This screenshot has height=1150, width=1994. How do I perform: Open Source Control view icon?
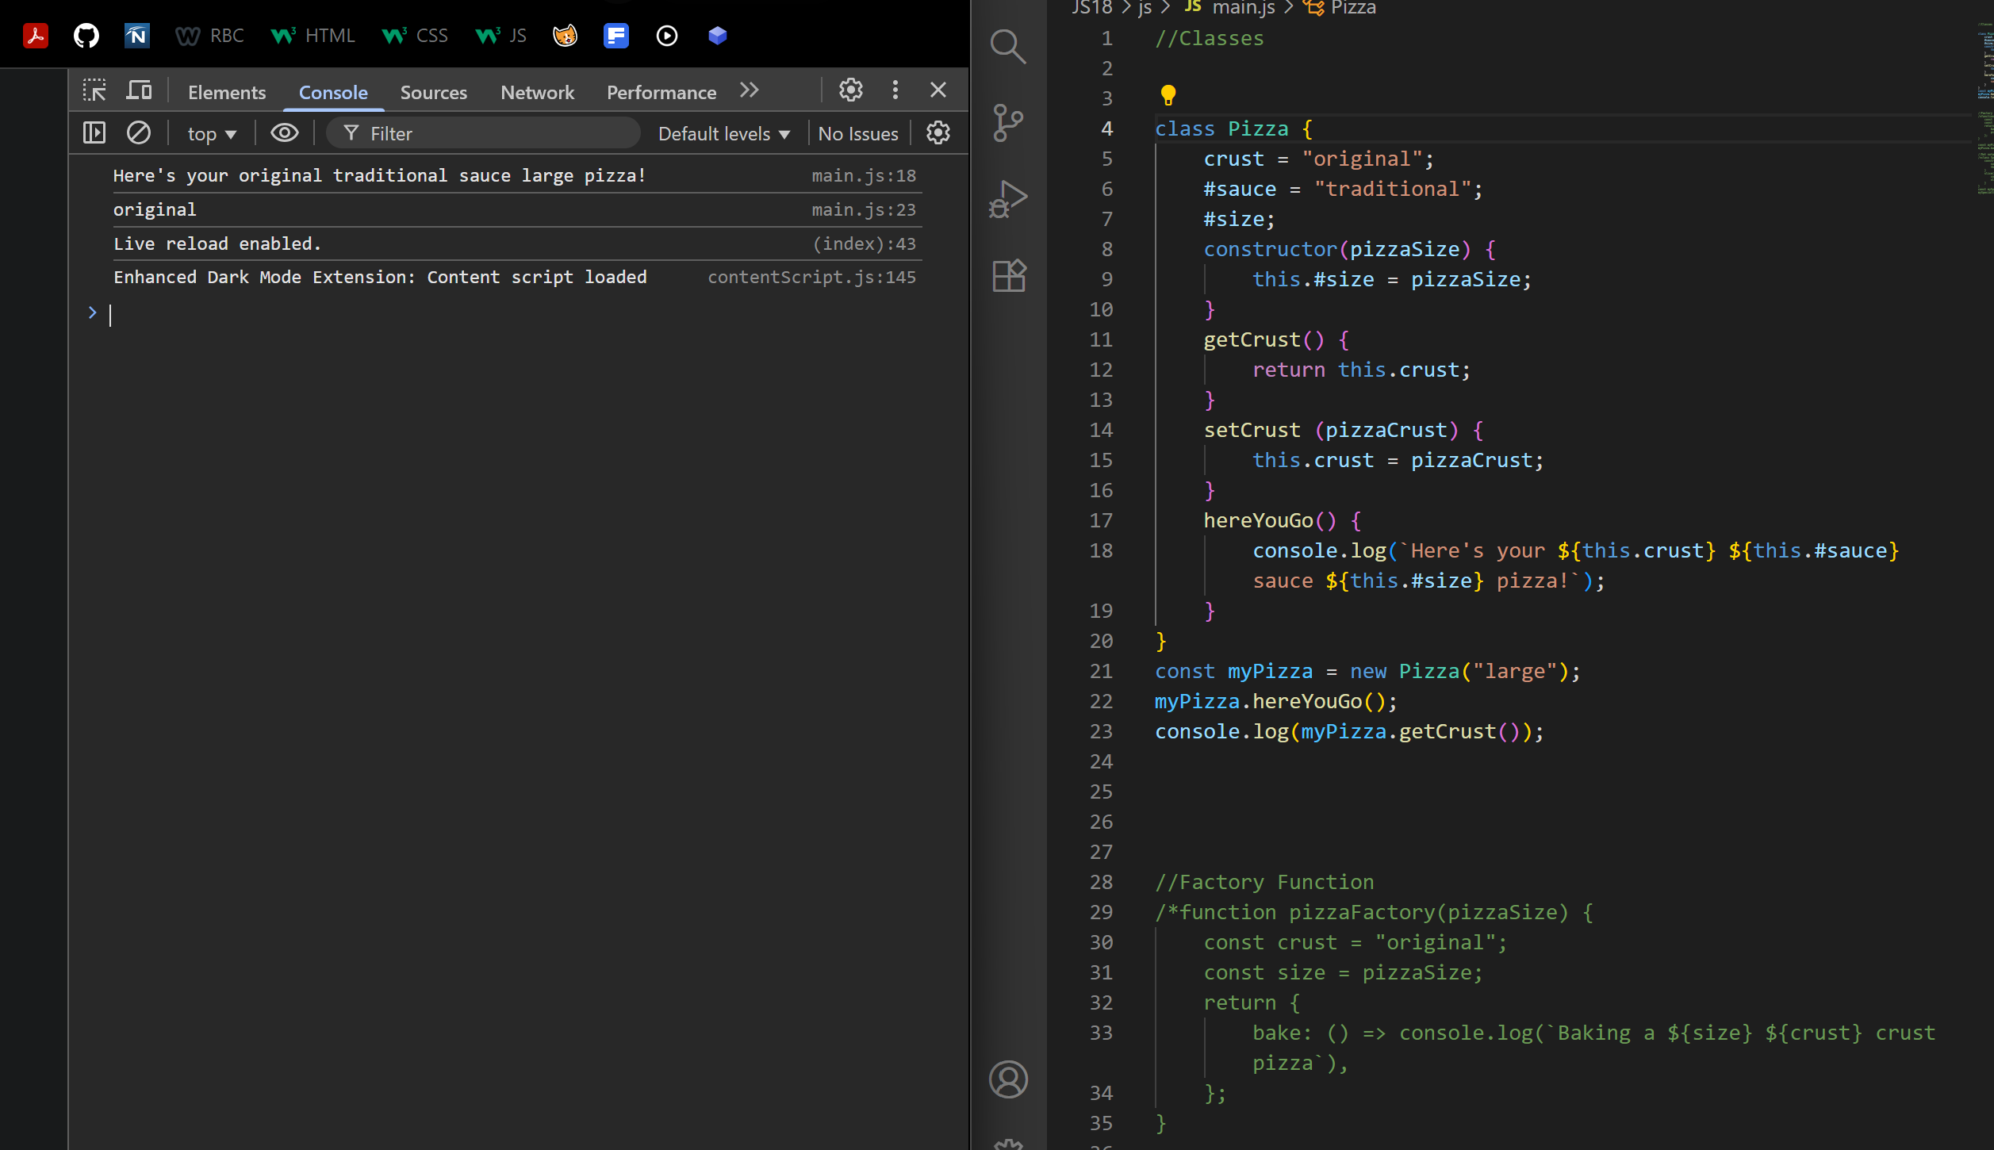(1008, 123)
